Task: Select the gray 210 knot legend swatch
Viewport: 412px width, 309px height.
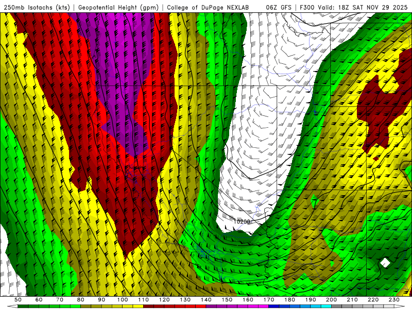Action: (x=358, y=306)
